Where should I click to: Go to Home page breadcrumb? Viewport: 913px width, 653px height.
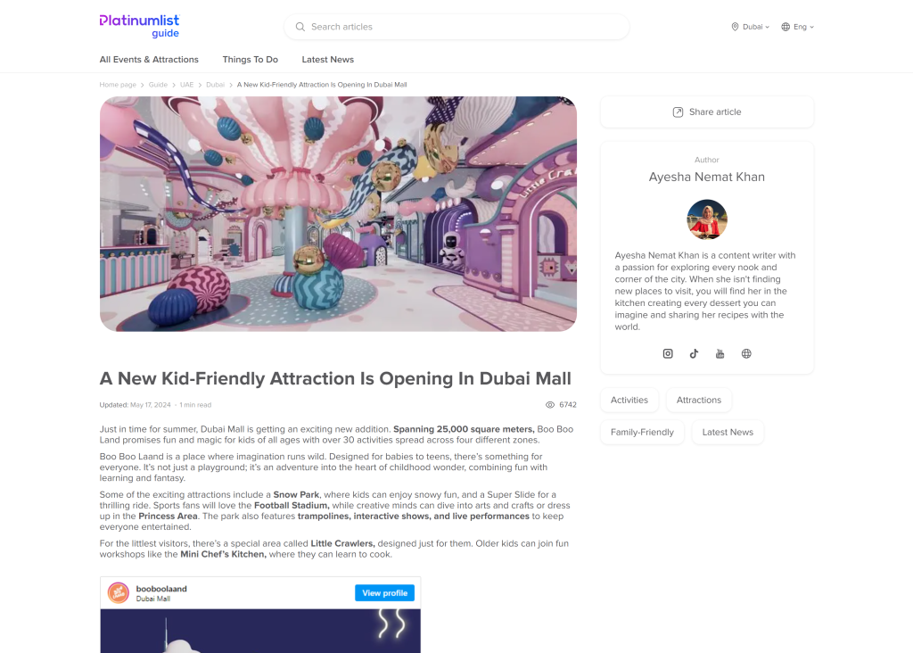click(118, 85)
